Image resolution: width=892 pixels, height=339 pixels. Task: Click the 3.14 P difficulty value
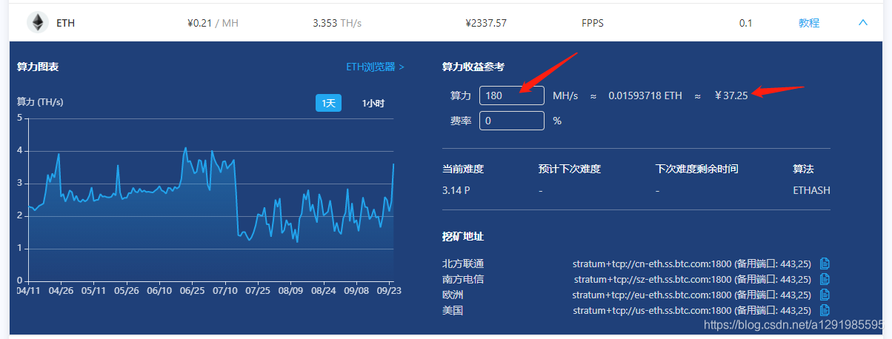456,190
